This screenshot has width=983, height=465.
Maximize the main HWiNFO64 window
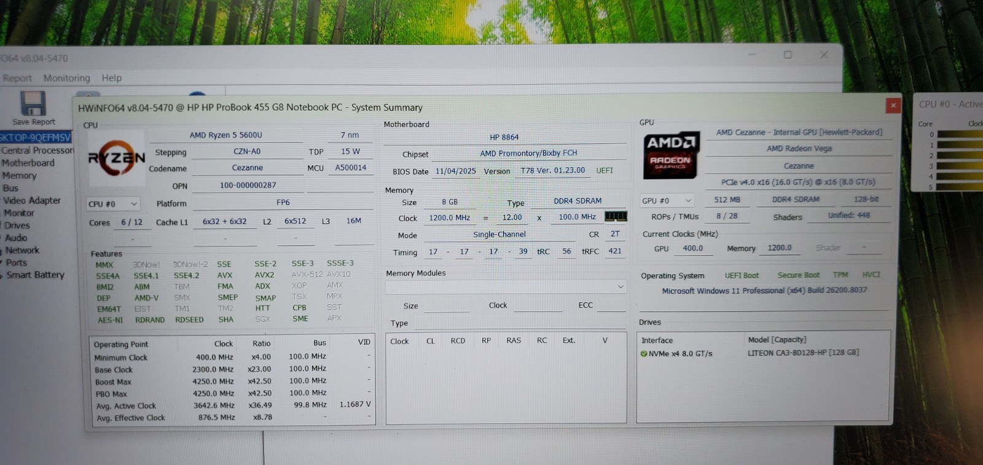tap(788, 55)
